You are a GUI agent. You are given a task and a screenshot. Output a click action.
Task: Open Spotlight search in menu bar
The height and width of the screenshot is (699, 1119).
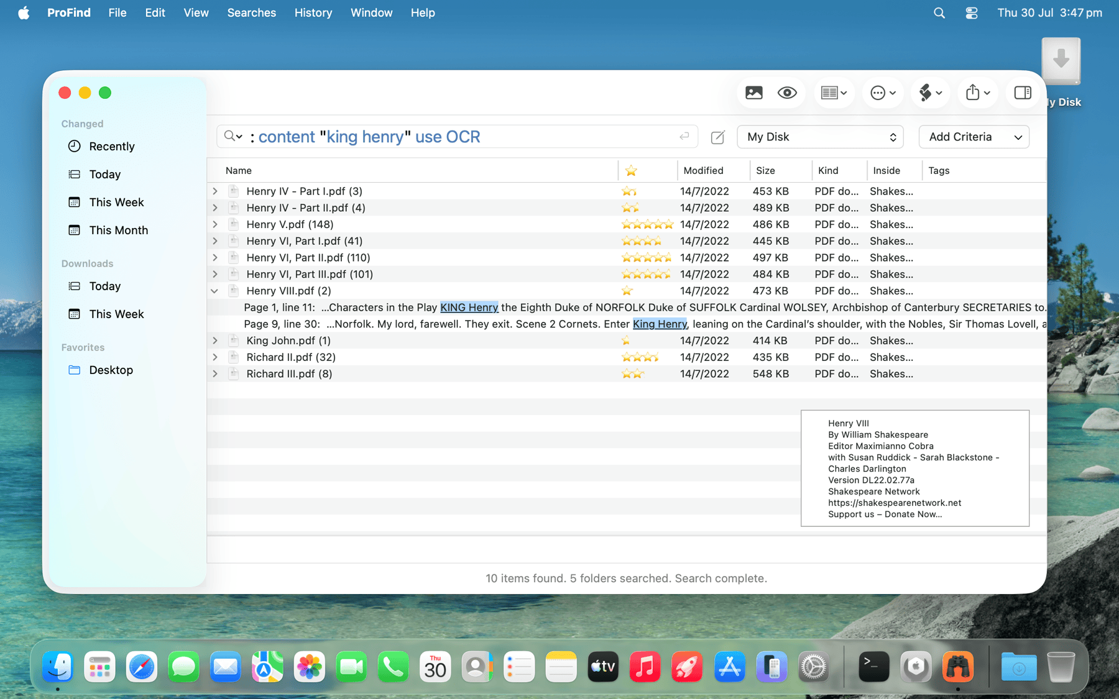coord(939,12)
